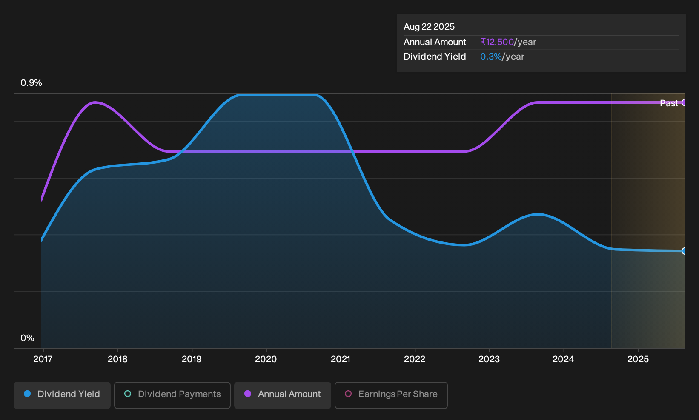Click the 2020 x-axis label
The image size is (699, 420).
266,359
